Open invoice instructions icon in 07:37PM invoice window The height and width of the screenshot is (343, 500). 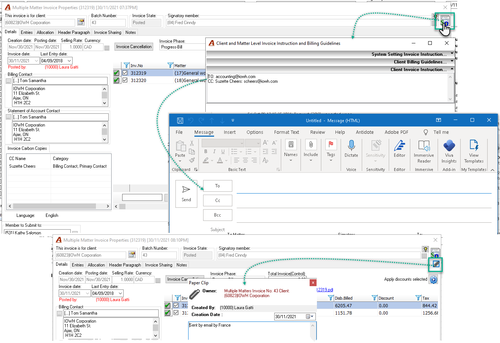(445, 21)
